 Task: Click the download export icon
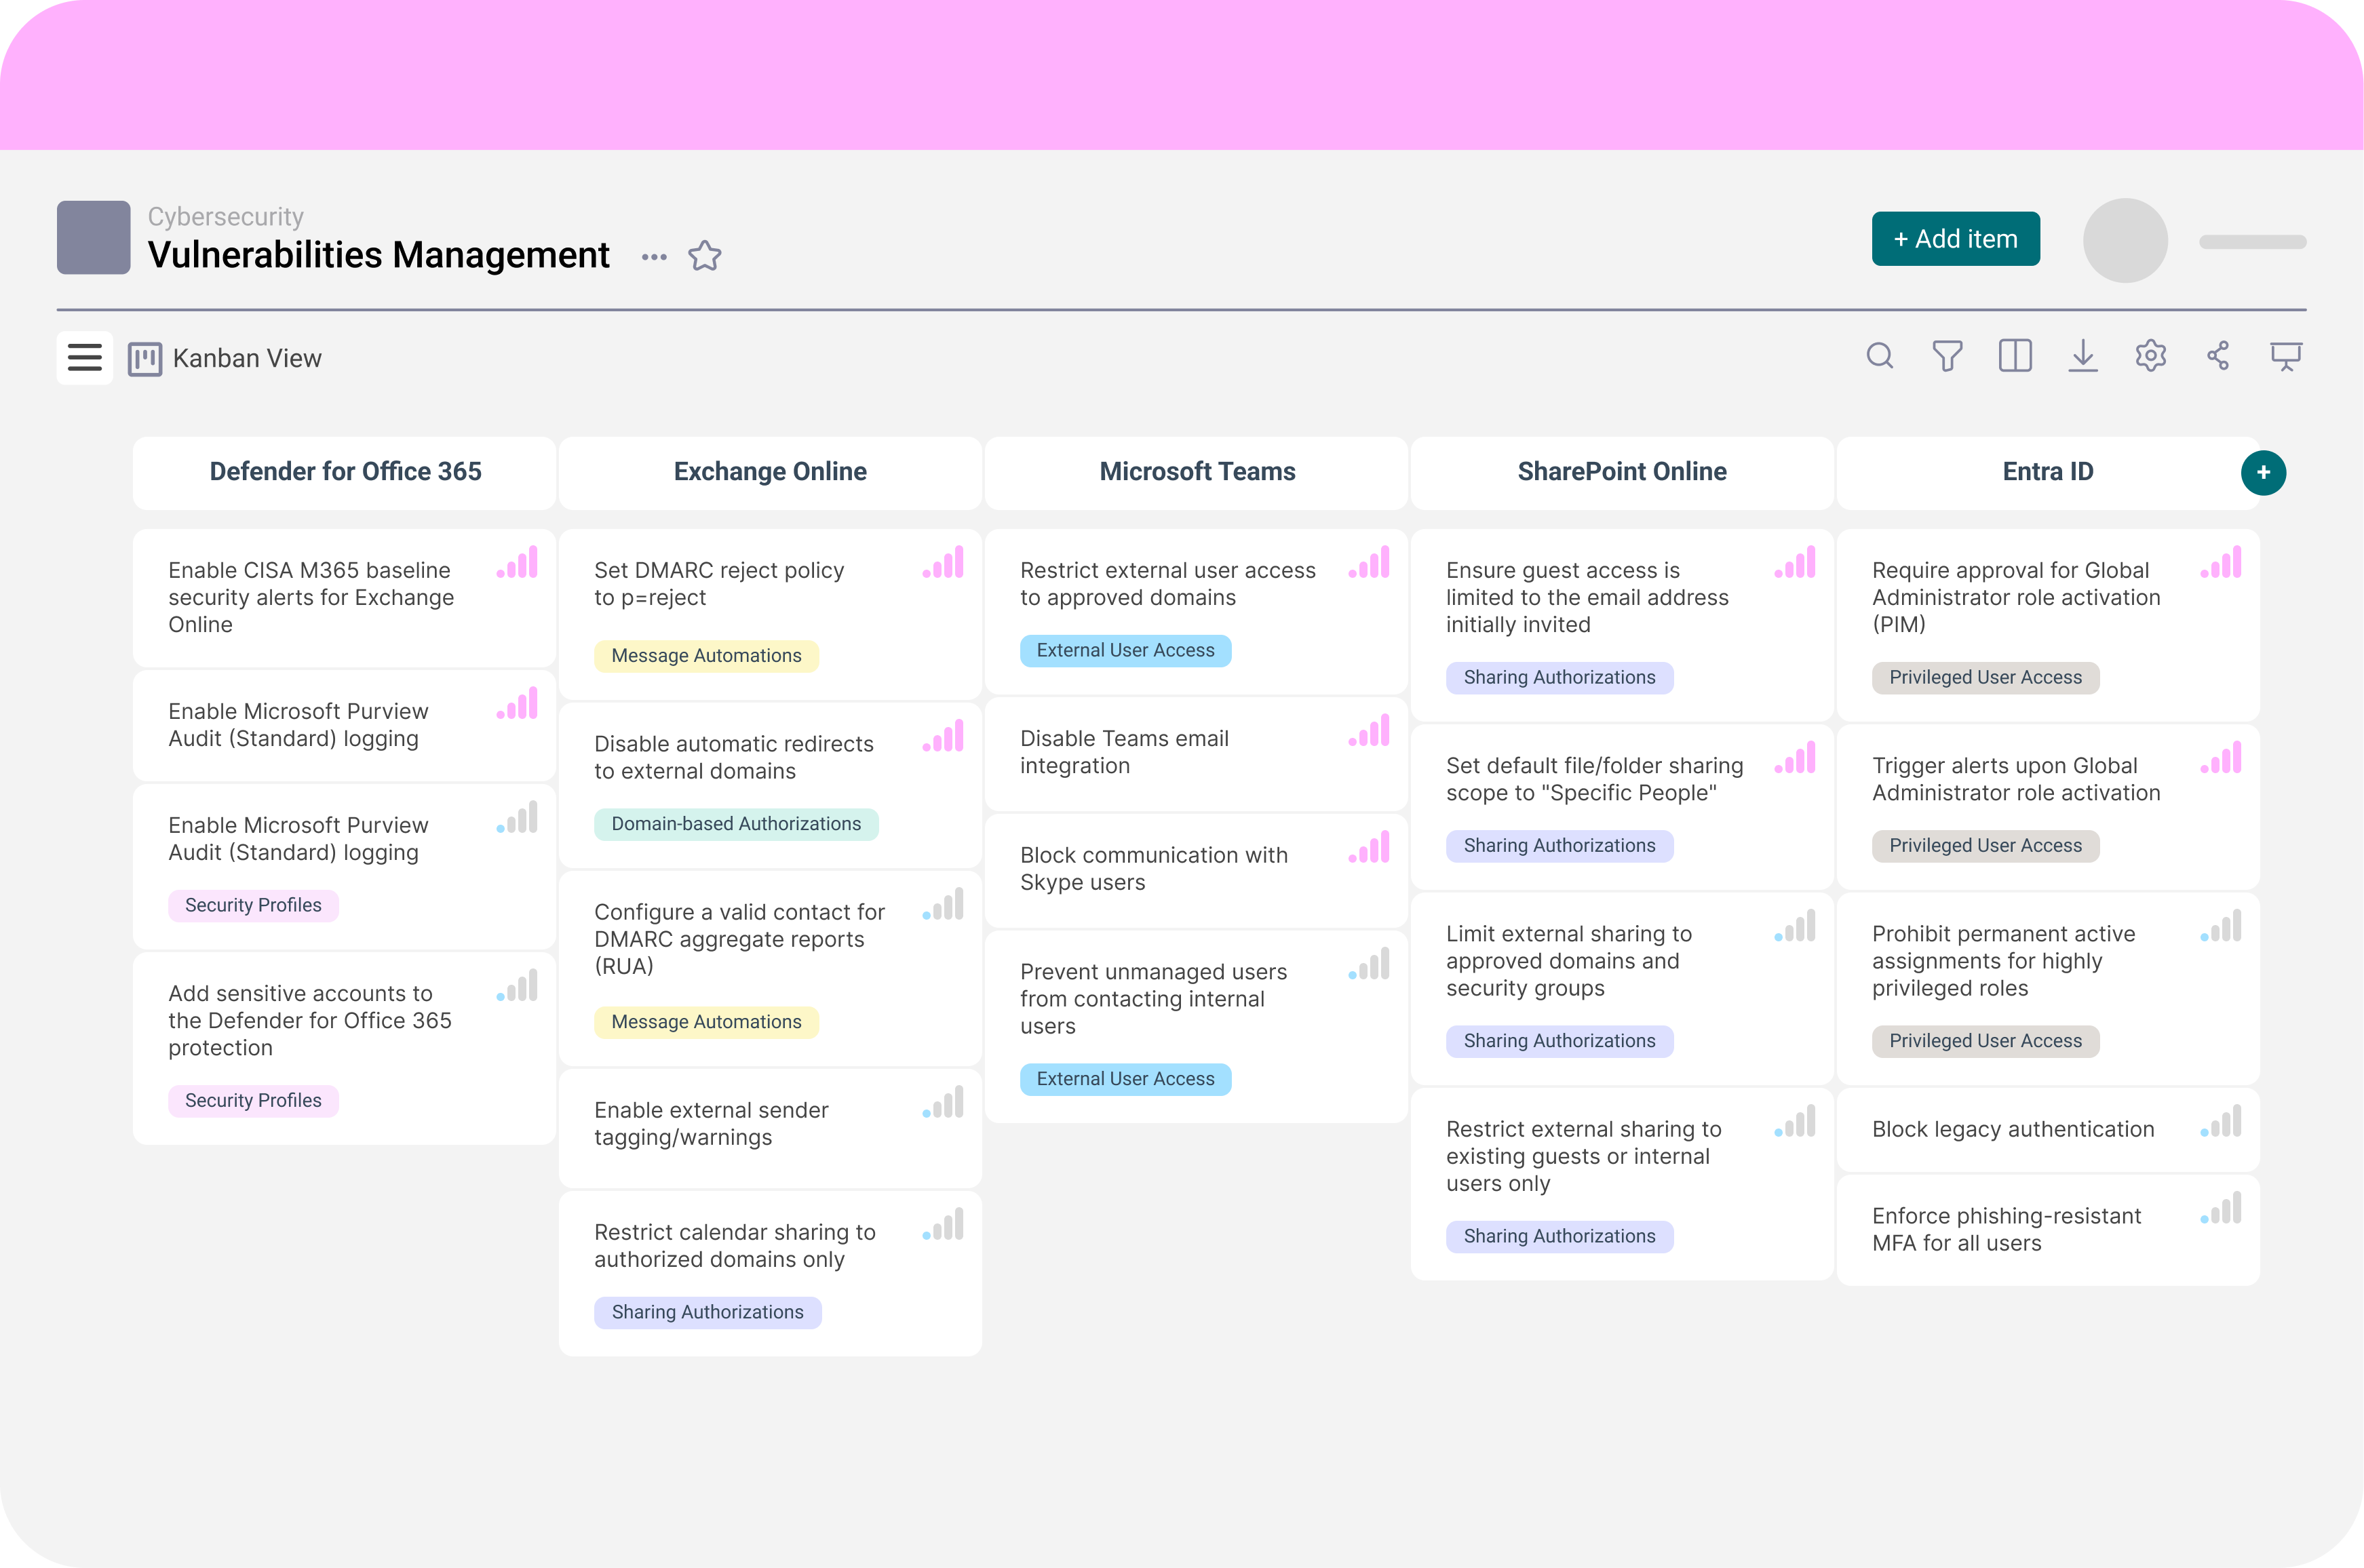(x=2083, y=356)
